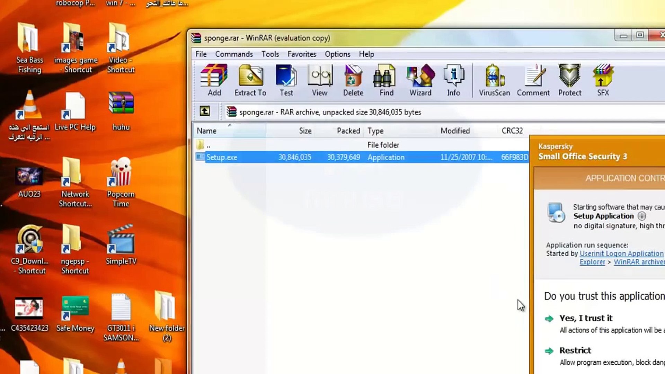Open the WinRAR archiver link
The width and height of the screenshot is (665, 374).
pos(639,262)
